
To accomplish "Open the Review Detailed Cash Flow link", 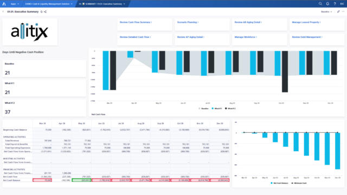I will 135,37.
